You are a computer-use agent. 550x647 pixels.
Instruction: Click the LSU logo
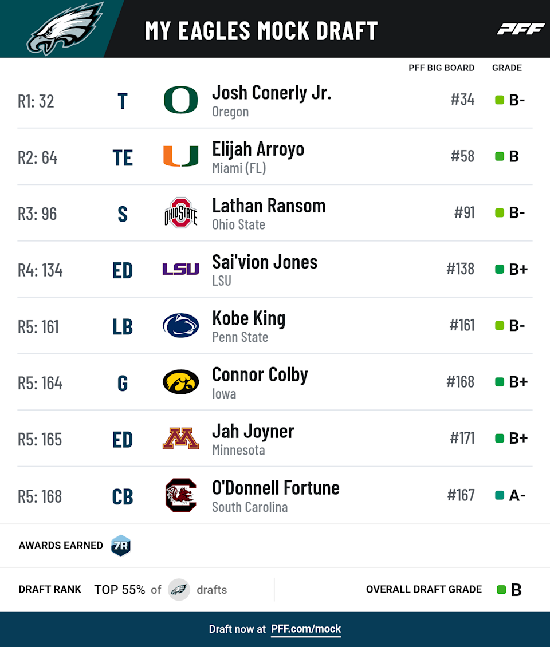181,269
